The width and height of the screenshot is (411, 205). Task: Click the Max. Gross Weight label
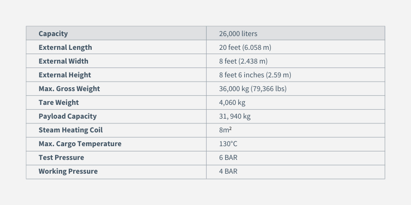(x=69, y=89)
